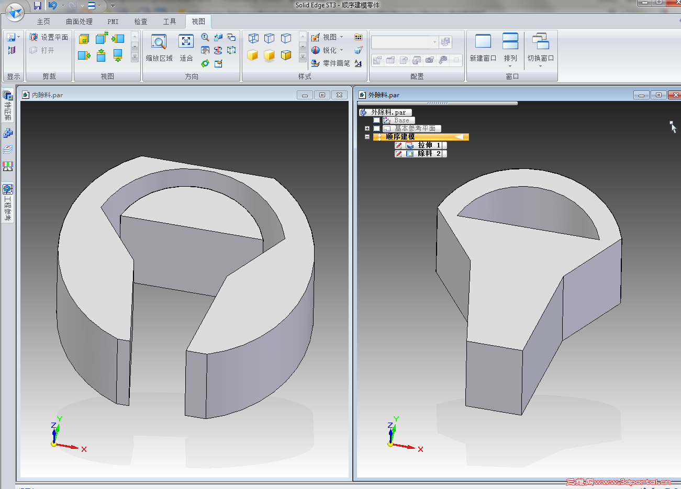
Task: Select the first yellow shaded cube style
Action: coord(253,55)
